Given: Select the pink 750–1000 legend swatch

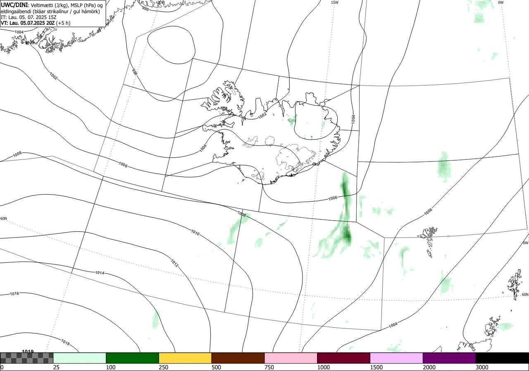Looking at the screenshot, I should tap(291, 358).
